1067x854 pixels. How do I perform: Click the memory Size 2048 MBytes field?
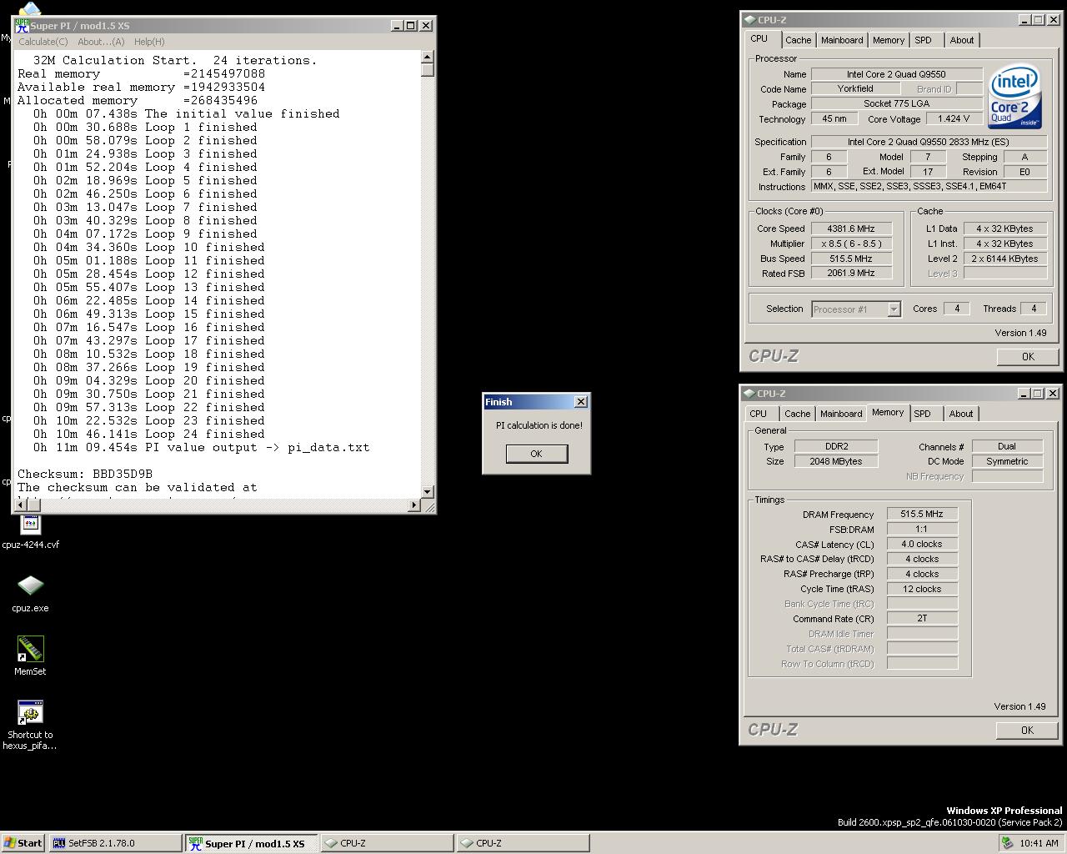[x=836, y=462]
